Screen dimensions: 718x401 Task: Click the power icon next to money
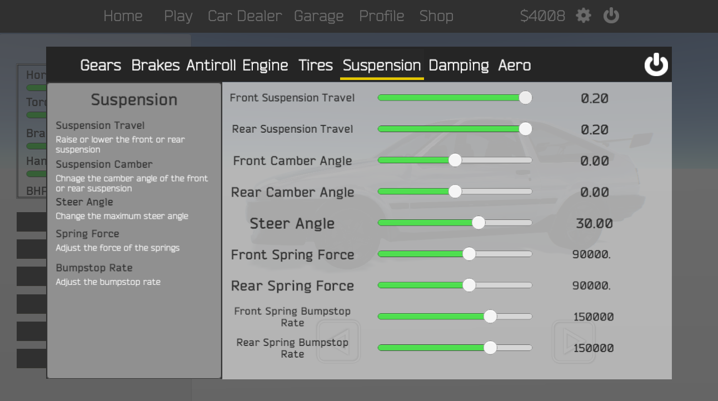click(x=611, y=16)
